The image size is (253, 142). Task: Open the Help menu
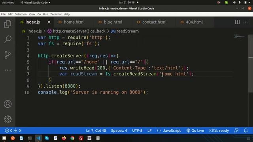click(66, 14)
